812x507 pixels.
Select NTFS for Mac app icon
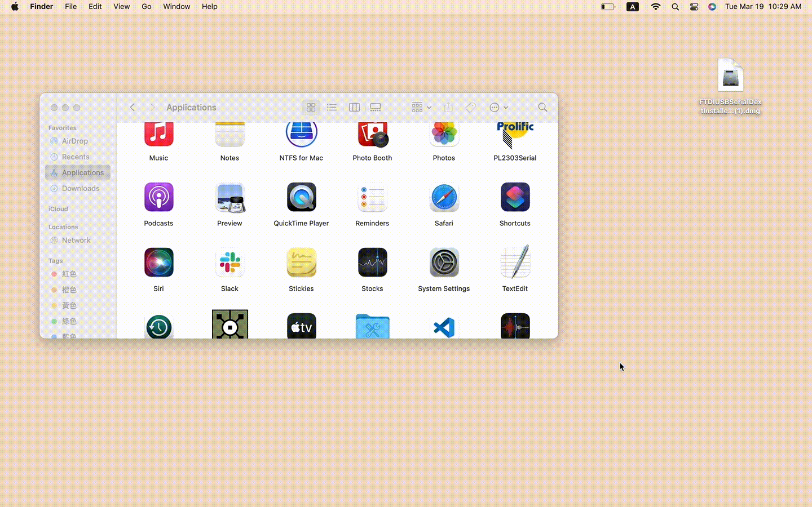point(301,135)
